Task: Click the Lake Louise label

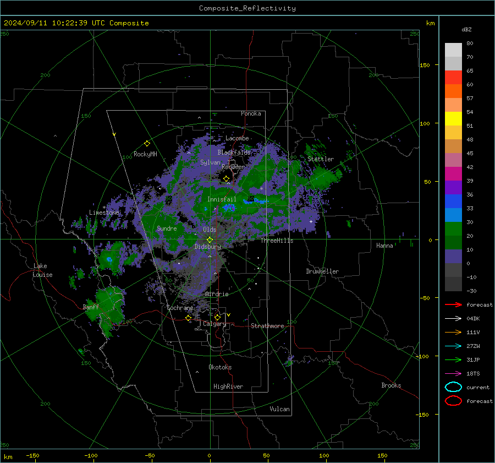Action: [x=42, y=270]
